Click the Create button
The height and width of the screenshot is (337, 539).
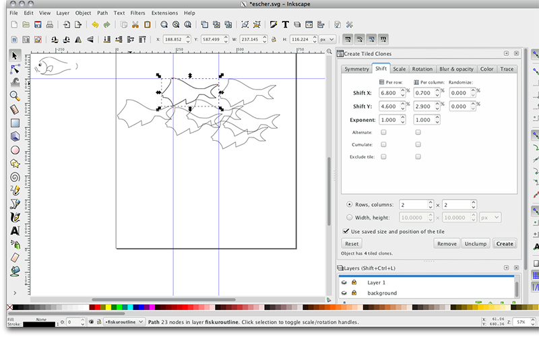pyautogui.click(x=505, y=243)
